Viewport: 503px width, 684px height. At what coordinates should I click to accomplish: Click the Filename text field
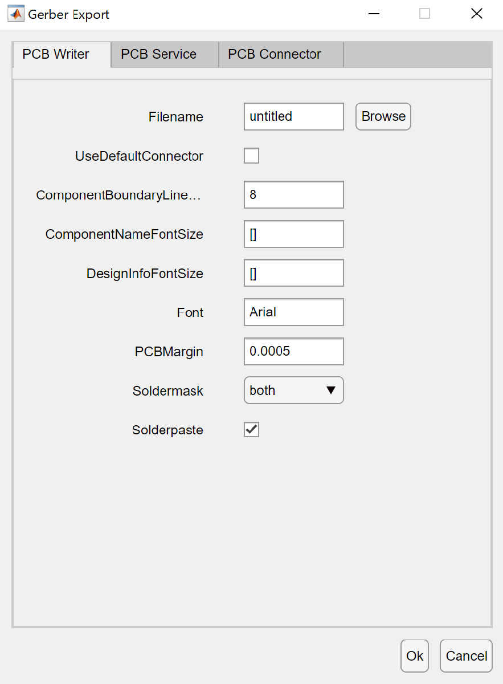(x=293, y=116)
